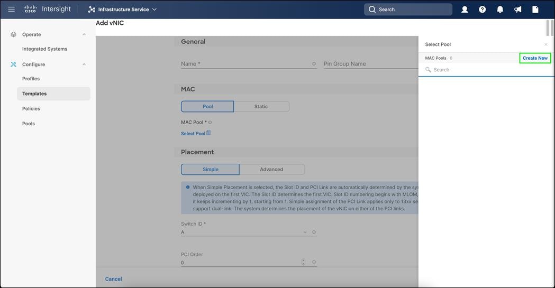Open the Help question mark icon

point(482,10)
